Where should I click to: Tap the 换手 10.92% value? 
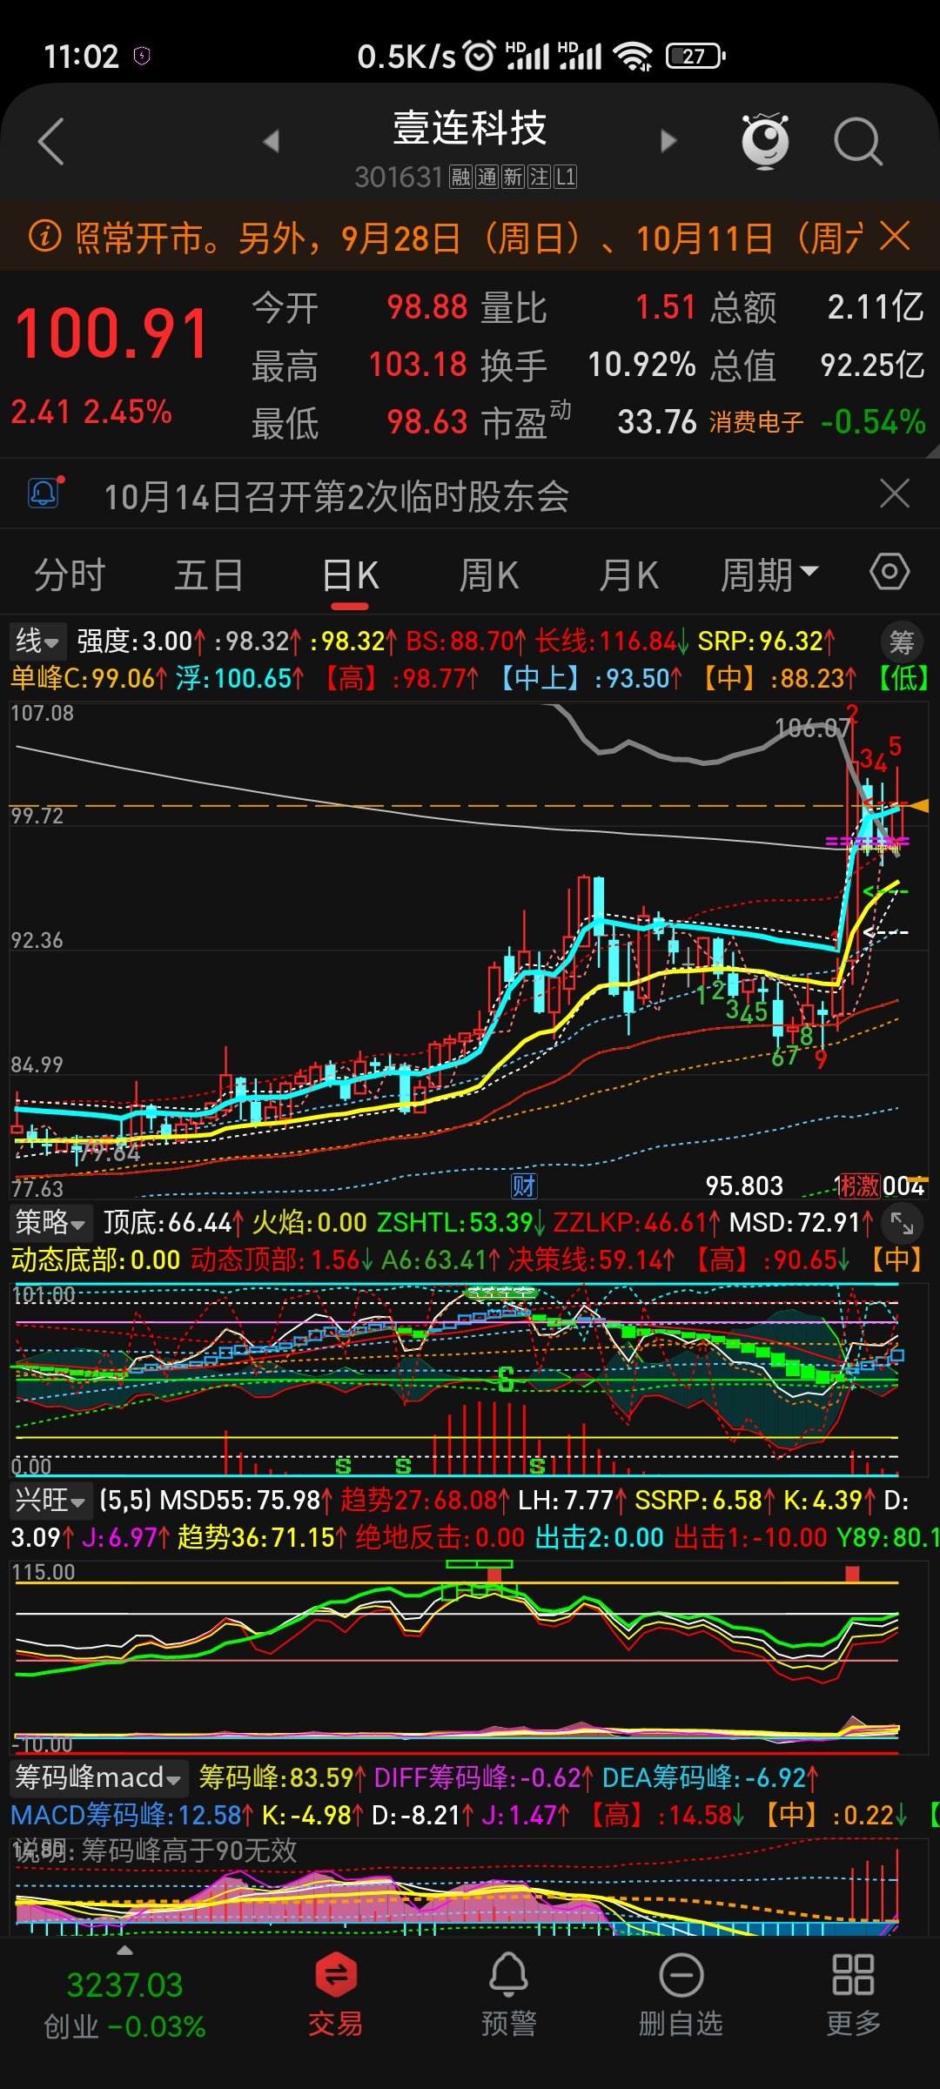pyautogui.click(x=641, y=365)
